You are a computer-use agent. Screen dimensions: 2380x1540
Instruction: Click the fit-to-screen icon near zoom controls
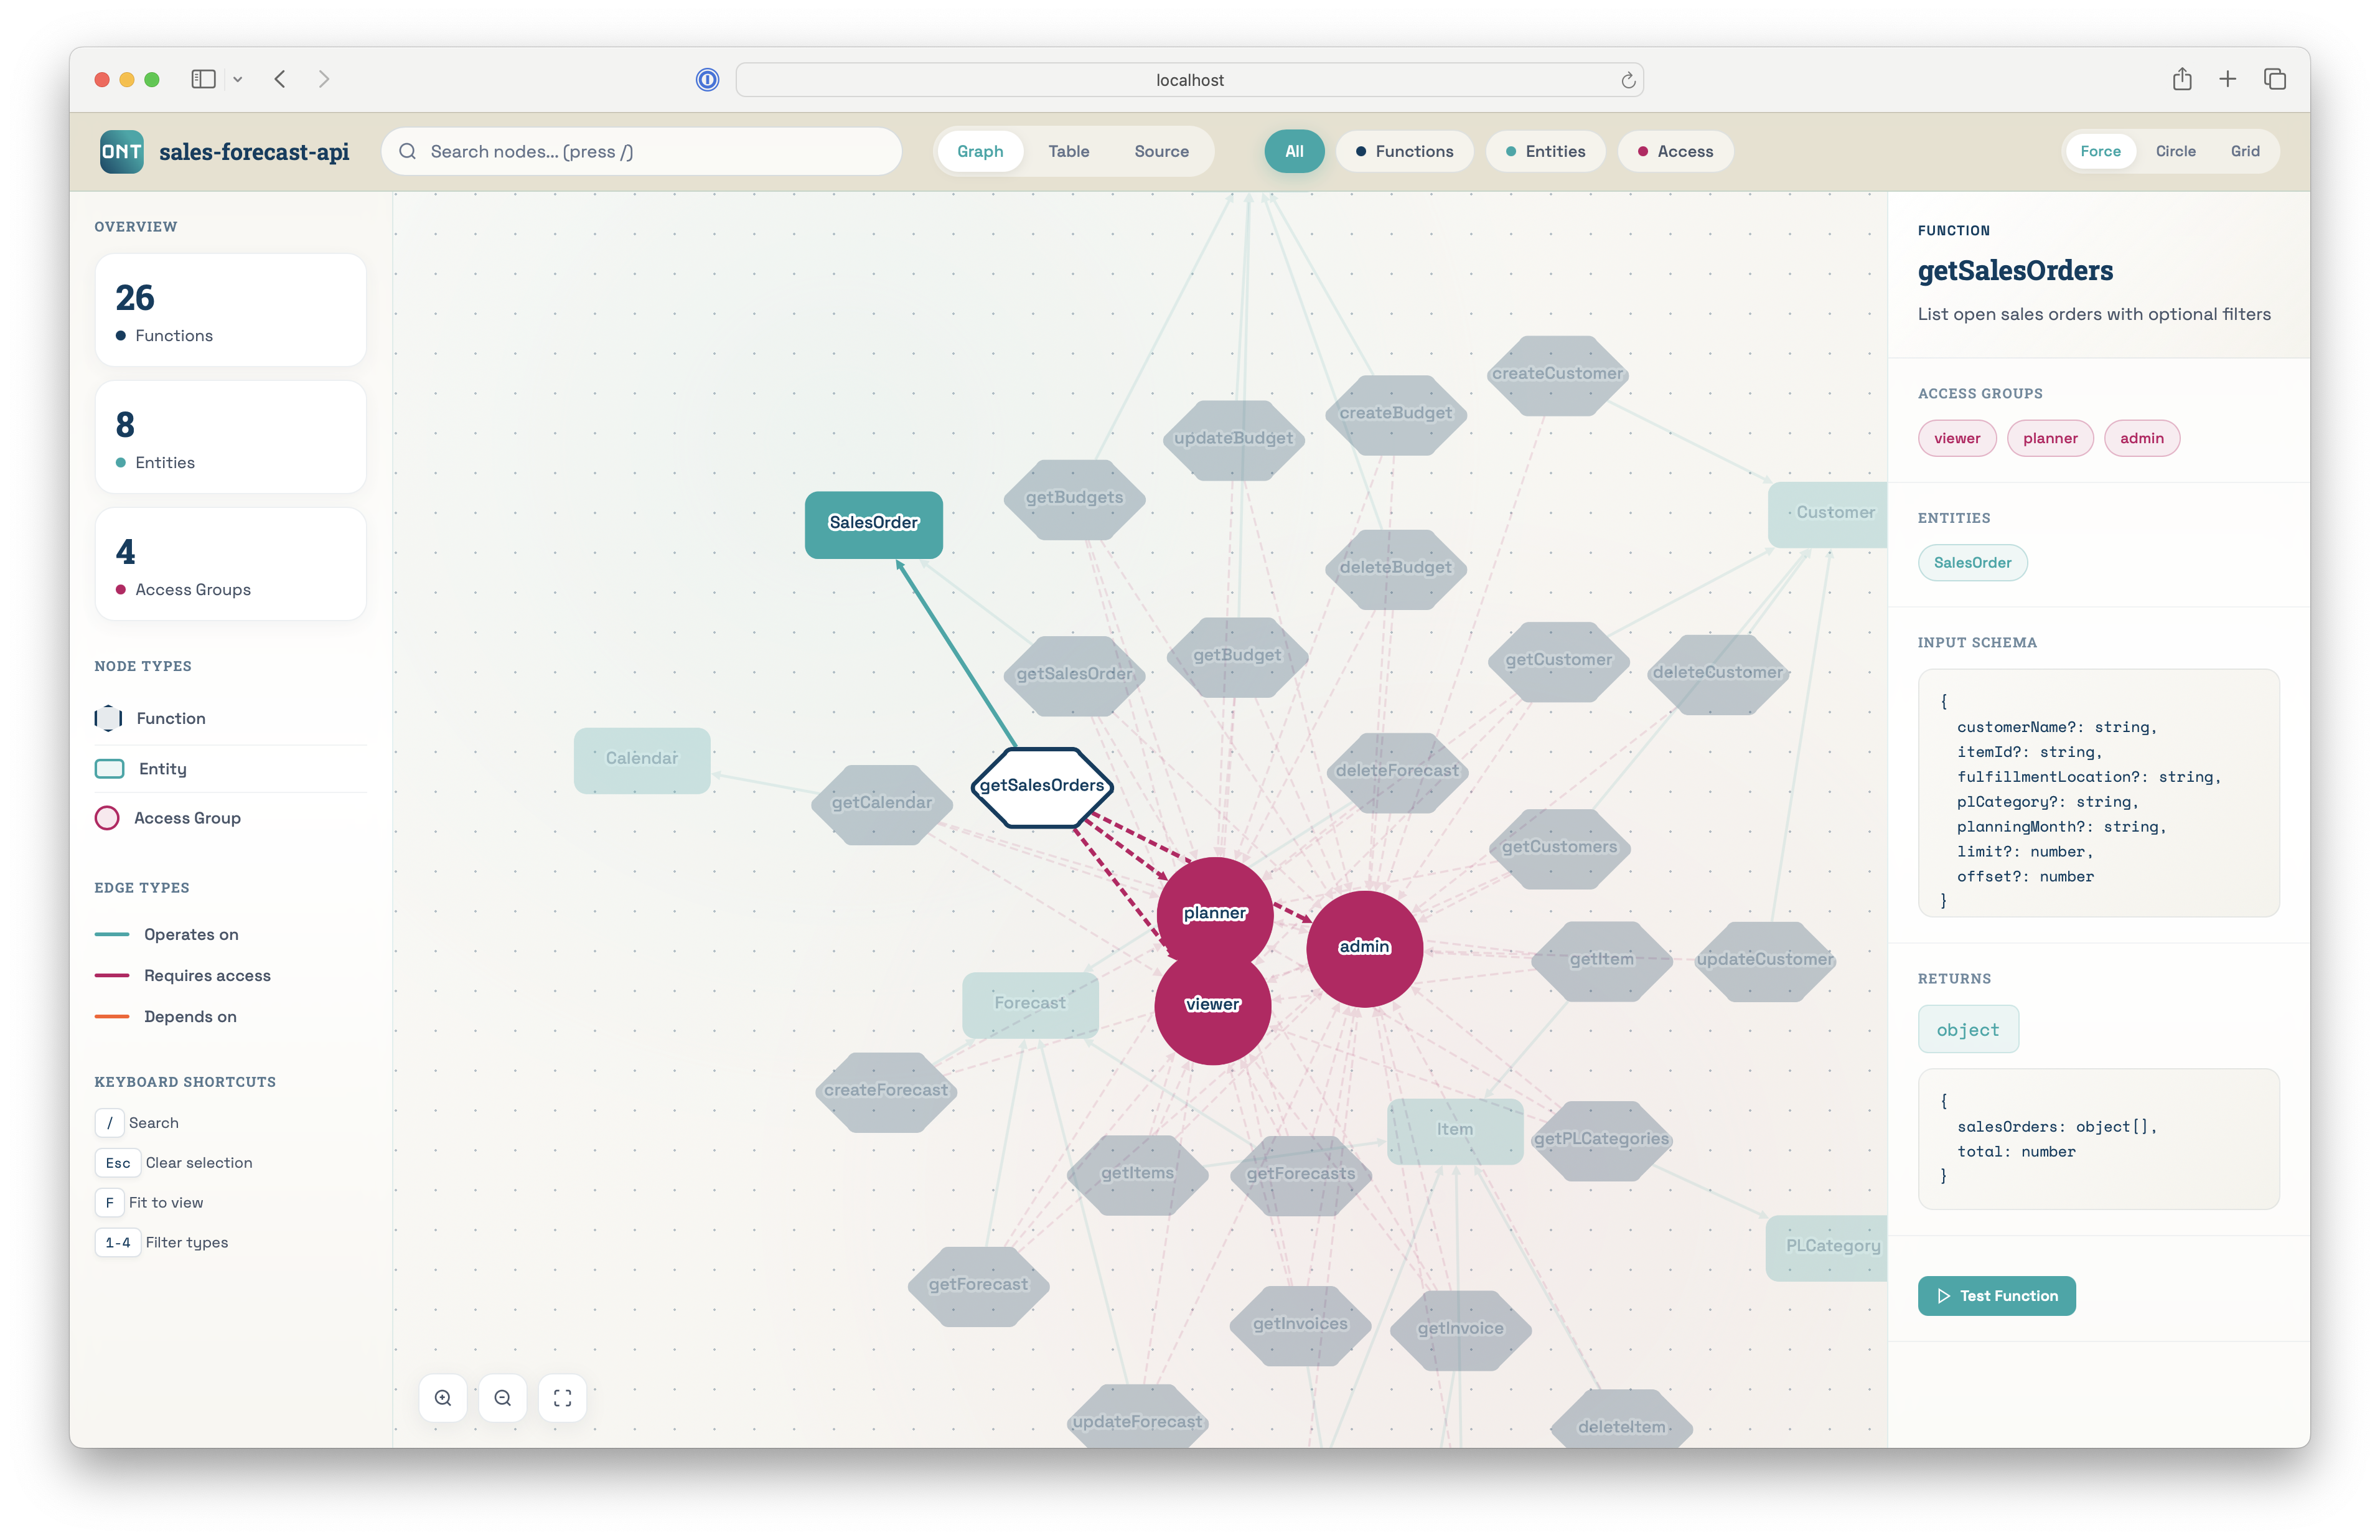563,1397
